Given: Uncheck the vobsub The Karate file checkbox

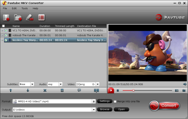Looking at the screenshot, I should point(6,35).
